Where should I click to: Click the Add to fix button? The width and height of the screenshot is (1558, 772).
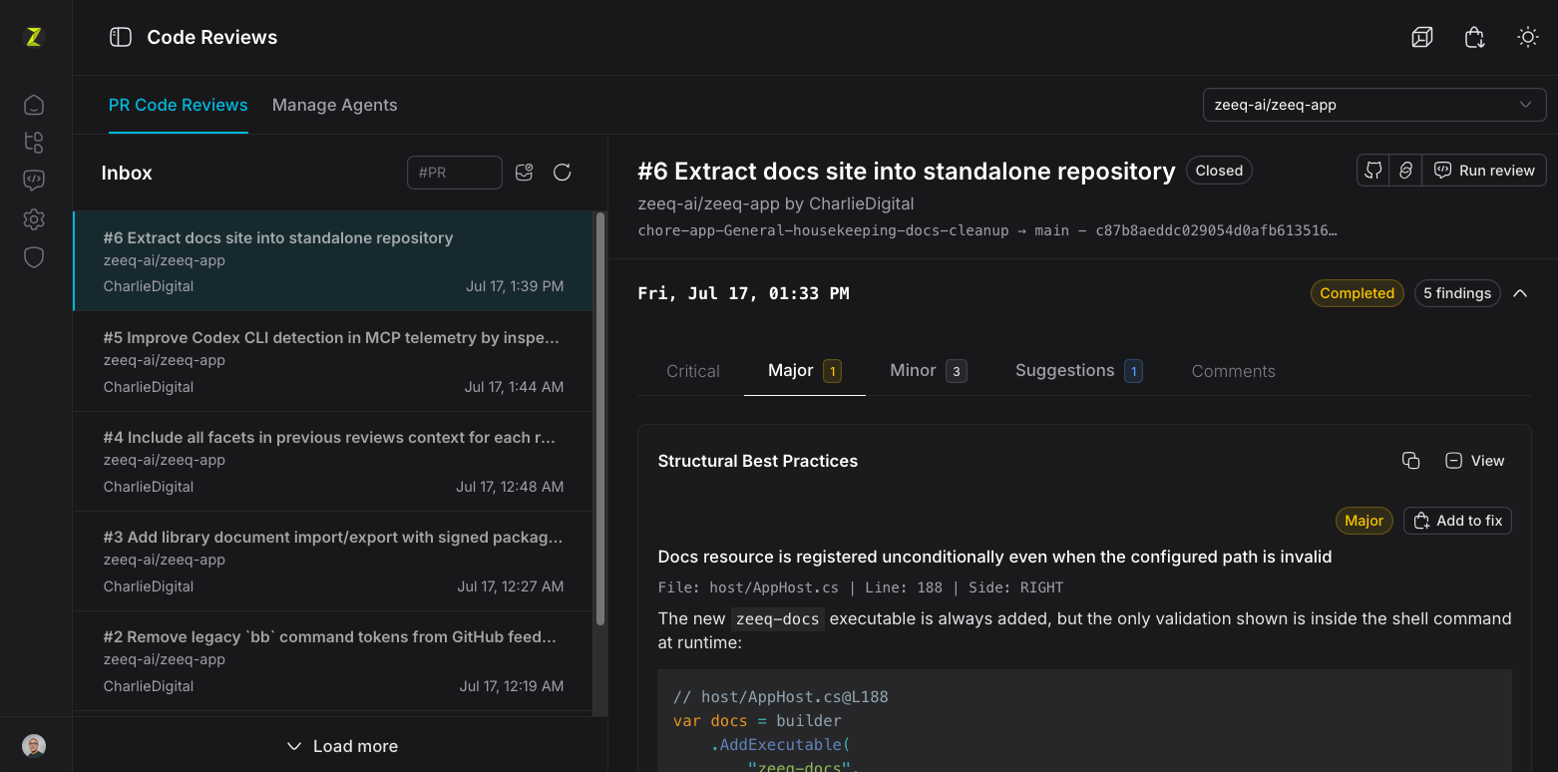(x=1458, y=521)
